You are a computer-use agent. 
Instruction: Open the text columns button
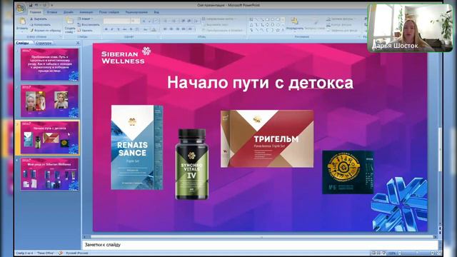(190, 29)
